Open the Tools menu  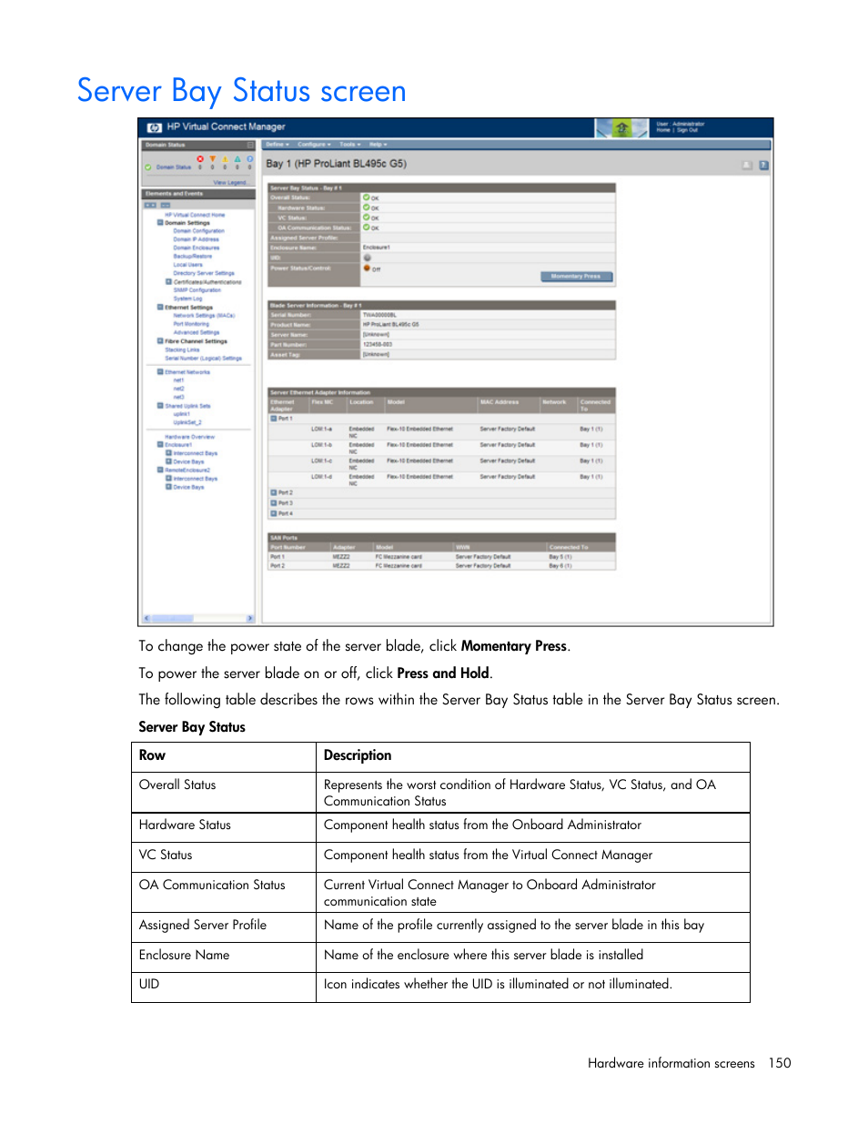(x=349, y=145)
